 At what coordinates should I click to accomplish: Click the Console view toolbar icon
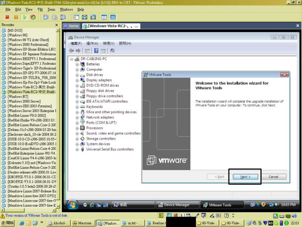pos(113,17)
